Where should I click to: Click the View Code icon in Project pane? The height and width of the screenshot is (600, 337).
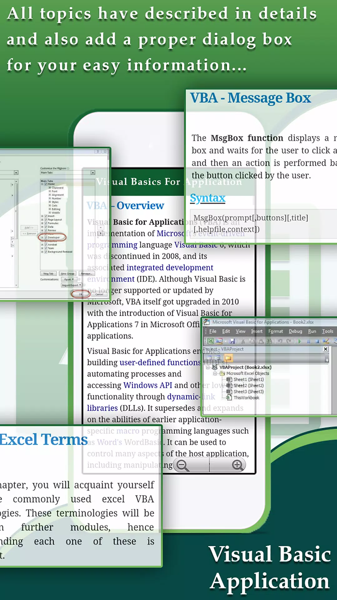pyautogui.click(x=209, y=358)
